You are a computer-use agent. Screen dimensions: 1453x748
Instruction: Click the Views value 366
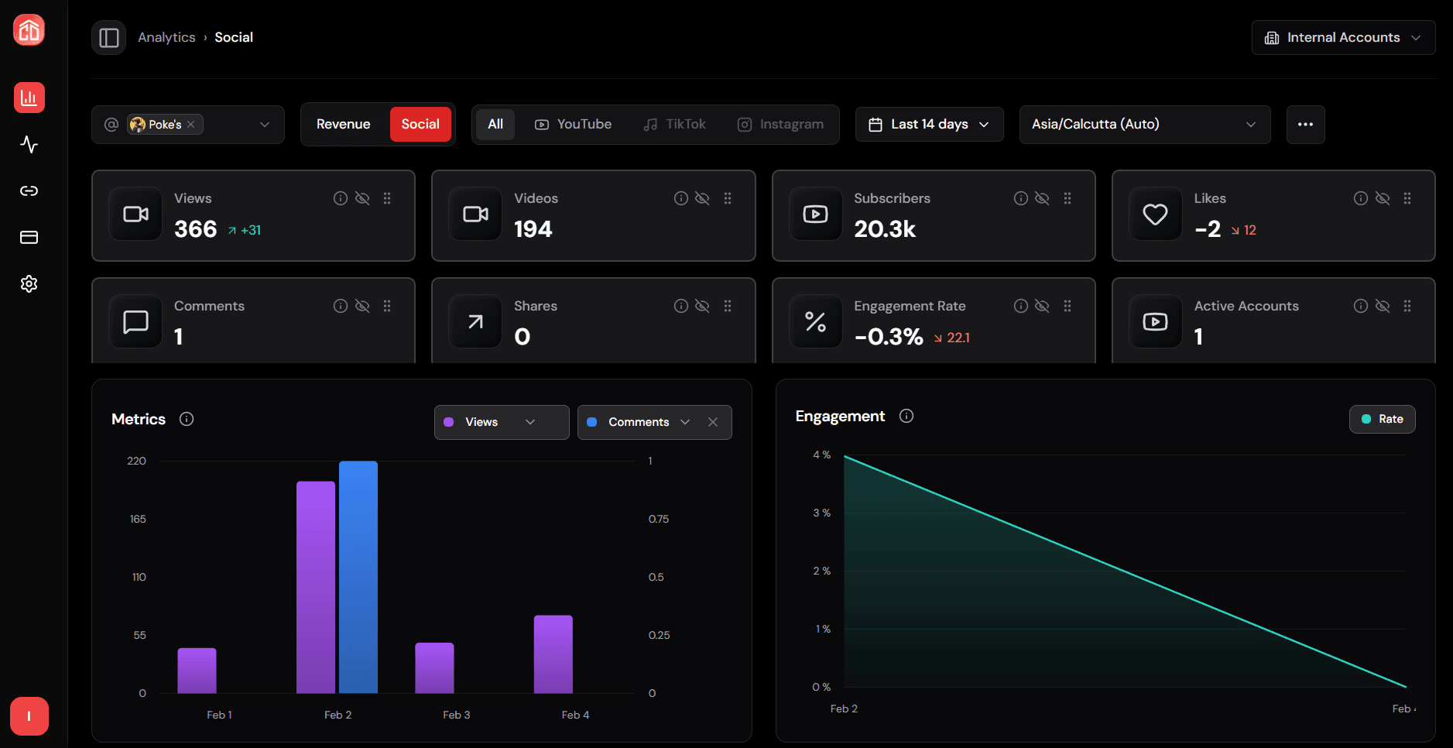pyautogui.click(x=196, y=229)
